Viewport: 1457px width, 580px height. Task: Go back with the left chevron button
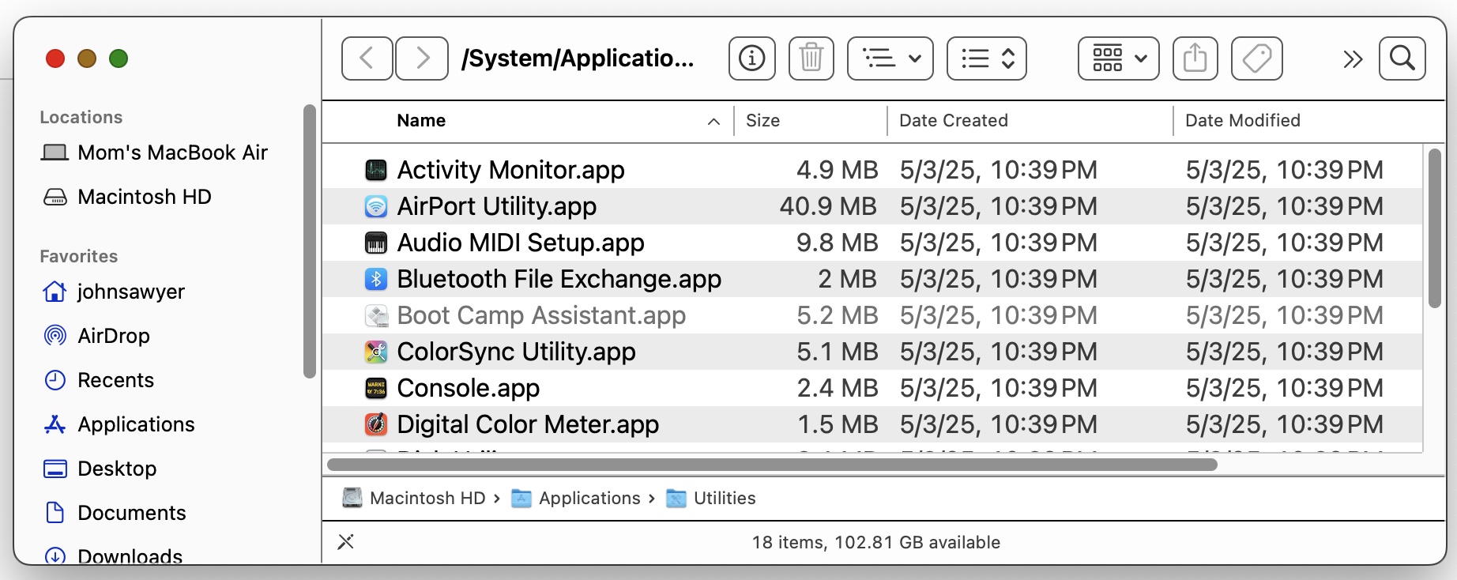tap(367, 58)
